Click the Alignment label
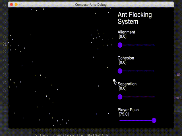 coord(126,32)
